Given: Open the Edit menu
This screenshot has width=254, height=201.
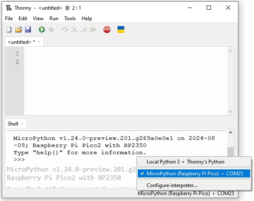Looking at the screenshot, I should pyautogui.click(x=23, y=19).
